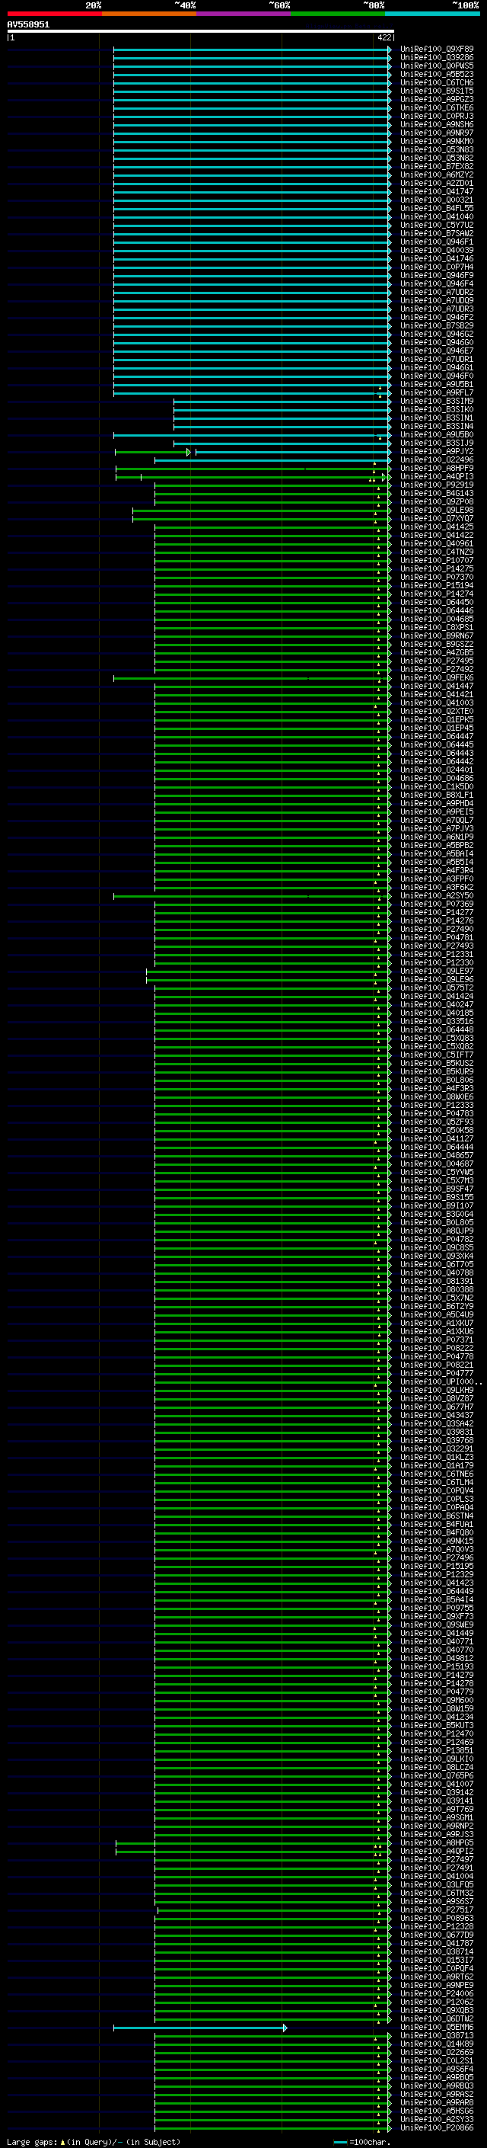
Task: Select hit label UniRef100_C1K5D0
Action: (x=437, y=786)
